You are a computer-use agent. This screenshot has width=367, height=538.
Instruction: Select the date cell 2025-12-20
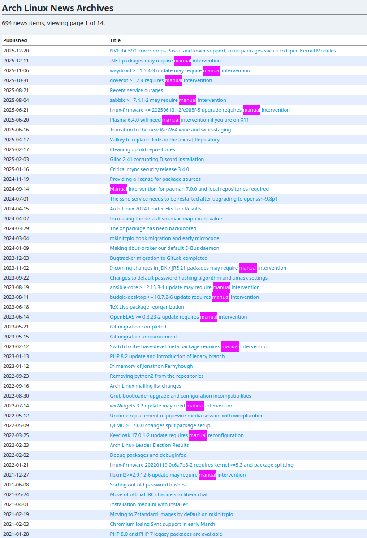point(16,51)
